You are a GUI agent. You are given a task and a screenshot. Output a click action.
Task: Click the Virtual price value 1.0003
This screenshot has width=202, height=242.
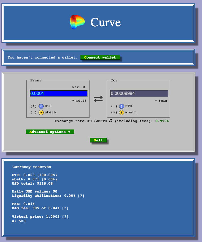point(53,217)
